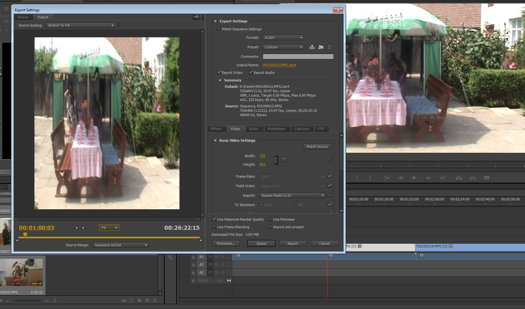Viewport: 525px width, 309px height.
Task: Click the Set Out Point triangle icon
Action: pyautogui.click(x=83, y=228)
